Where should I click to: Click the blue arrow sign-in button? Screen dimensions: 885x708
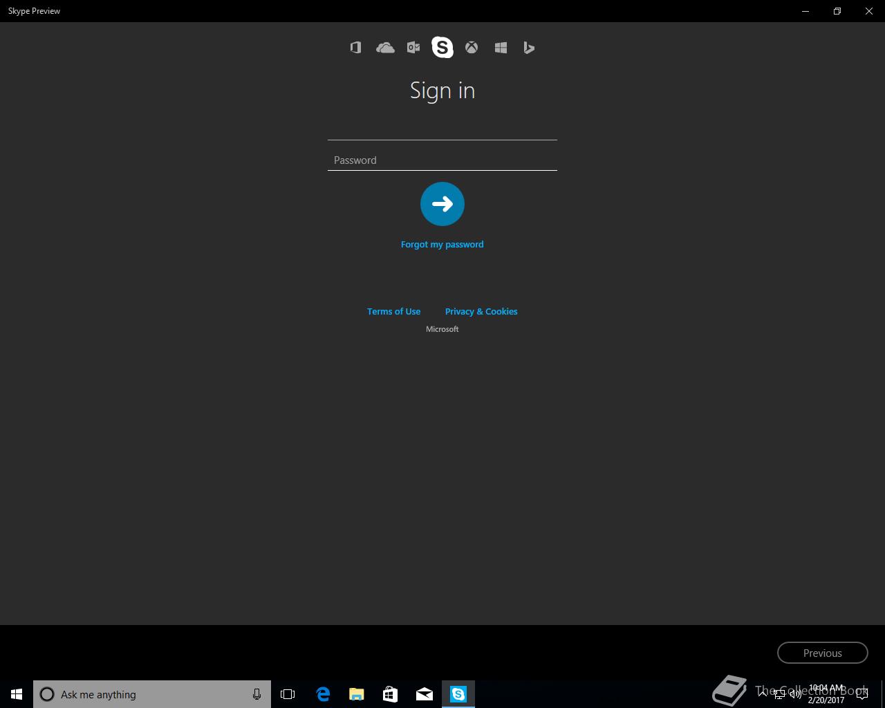click(442, 204)
